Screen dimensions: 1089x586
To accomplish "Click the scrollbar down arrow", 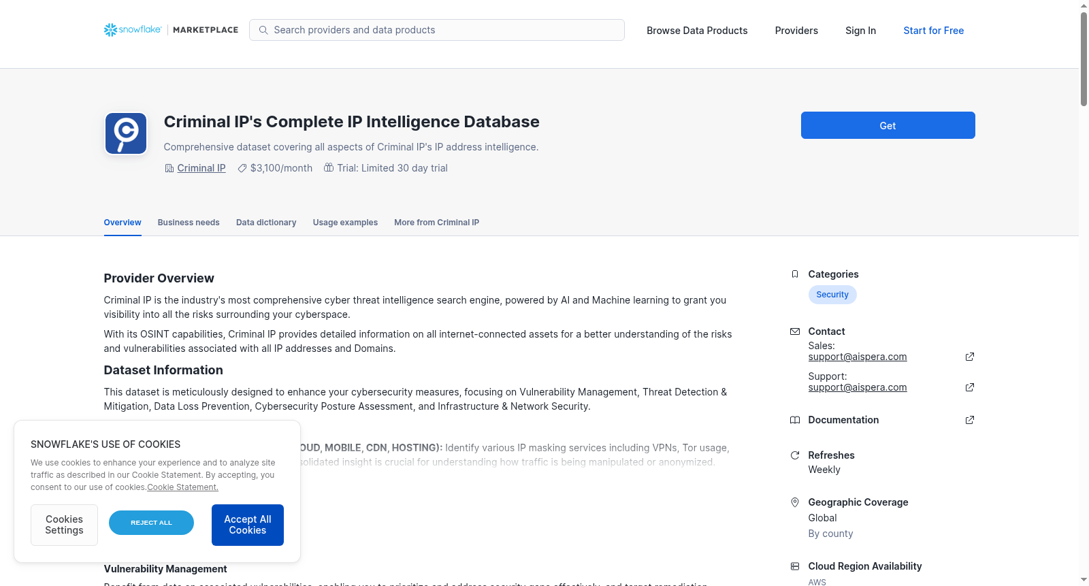I will (1084, 581).
